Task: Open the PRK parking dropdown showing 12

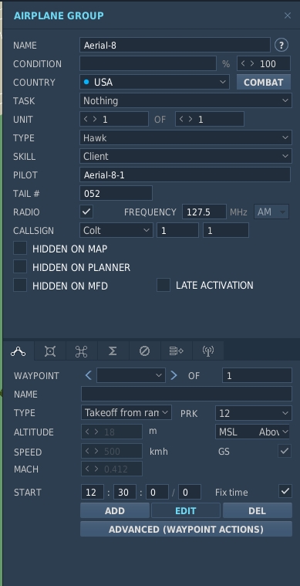Action: pos(254,413)
